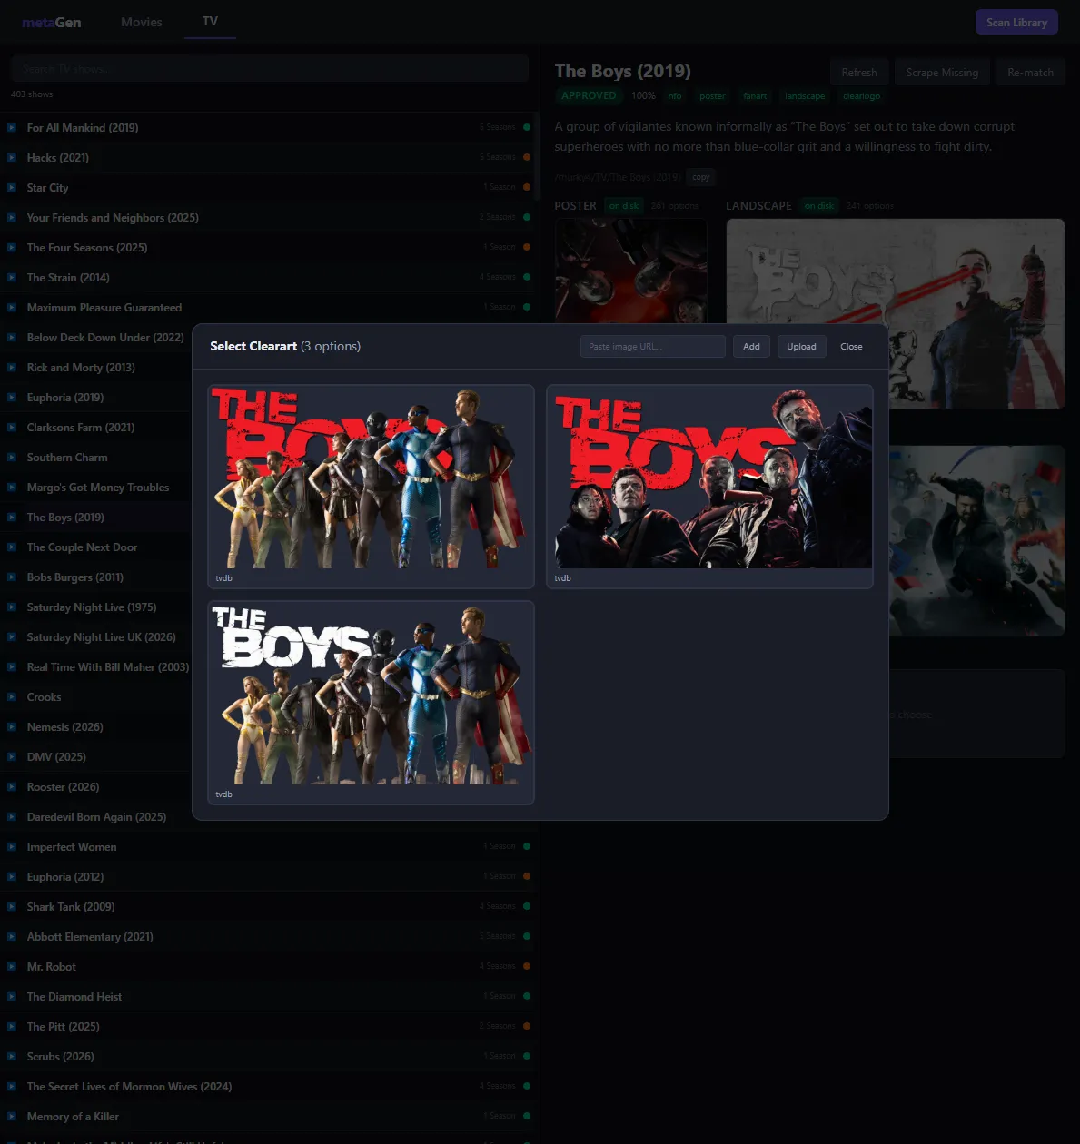Click play icon beside Rick and Morty (2013)
The height and width of the screenshot is (1144, 1080).
pyautogui.click(x=12, y=368)
